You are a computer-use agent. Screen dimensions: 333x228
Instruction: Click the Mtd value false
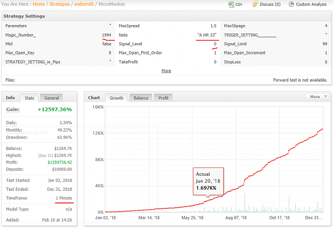tap(107, 44)
